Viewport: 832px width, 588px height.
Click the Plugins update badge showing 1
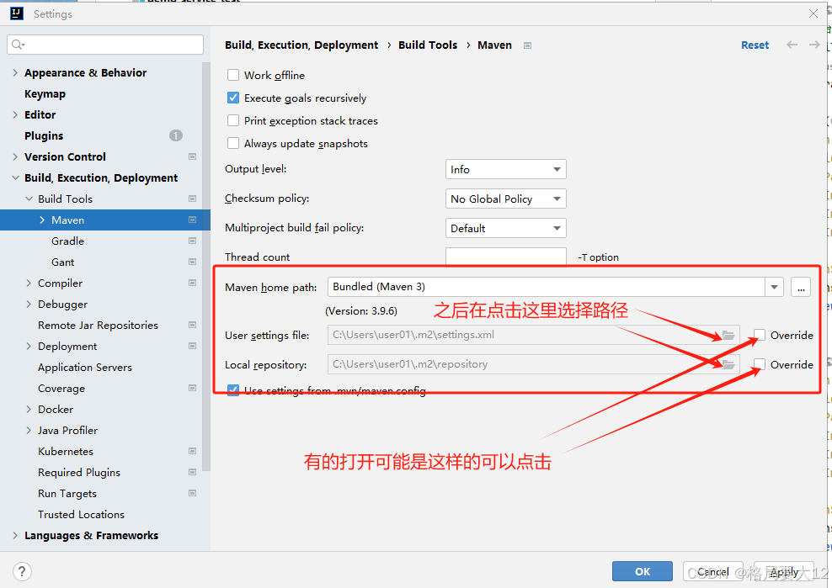point(176,135)
